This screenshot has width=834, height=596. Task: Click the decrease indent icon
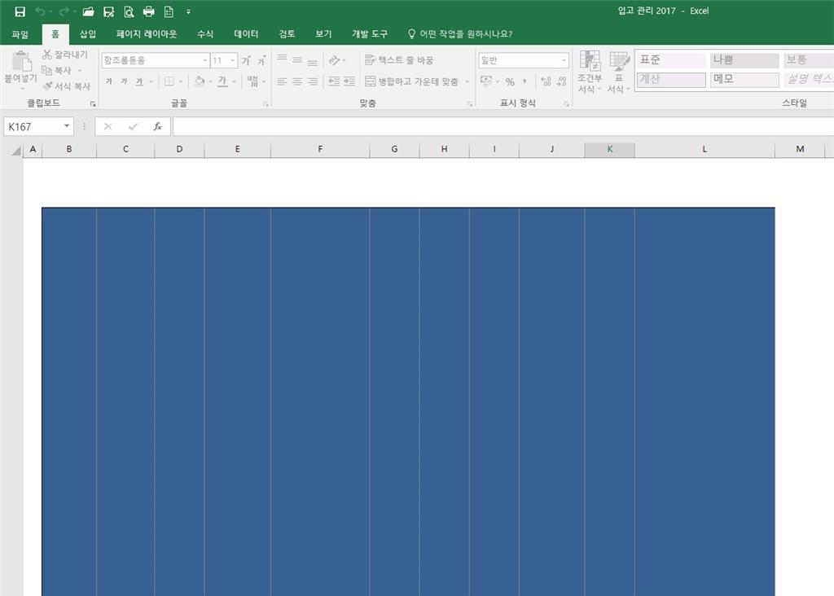click(x=333, y=81)
